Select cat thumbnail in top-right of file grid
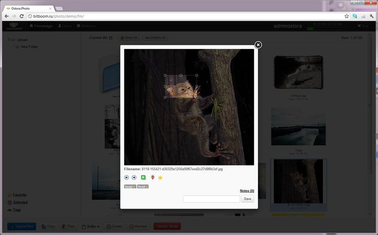 click(x=299, y=73)
